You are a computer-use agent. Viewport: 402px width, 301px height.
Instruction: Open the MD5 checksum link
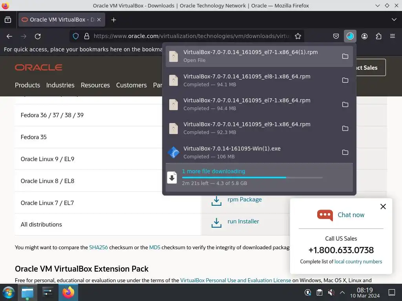pyautogui.click(x=155, y=248)
